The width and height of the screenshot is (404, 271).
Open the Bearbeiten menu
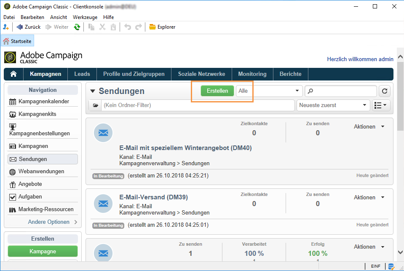click(32, 17)
